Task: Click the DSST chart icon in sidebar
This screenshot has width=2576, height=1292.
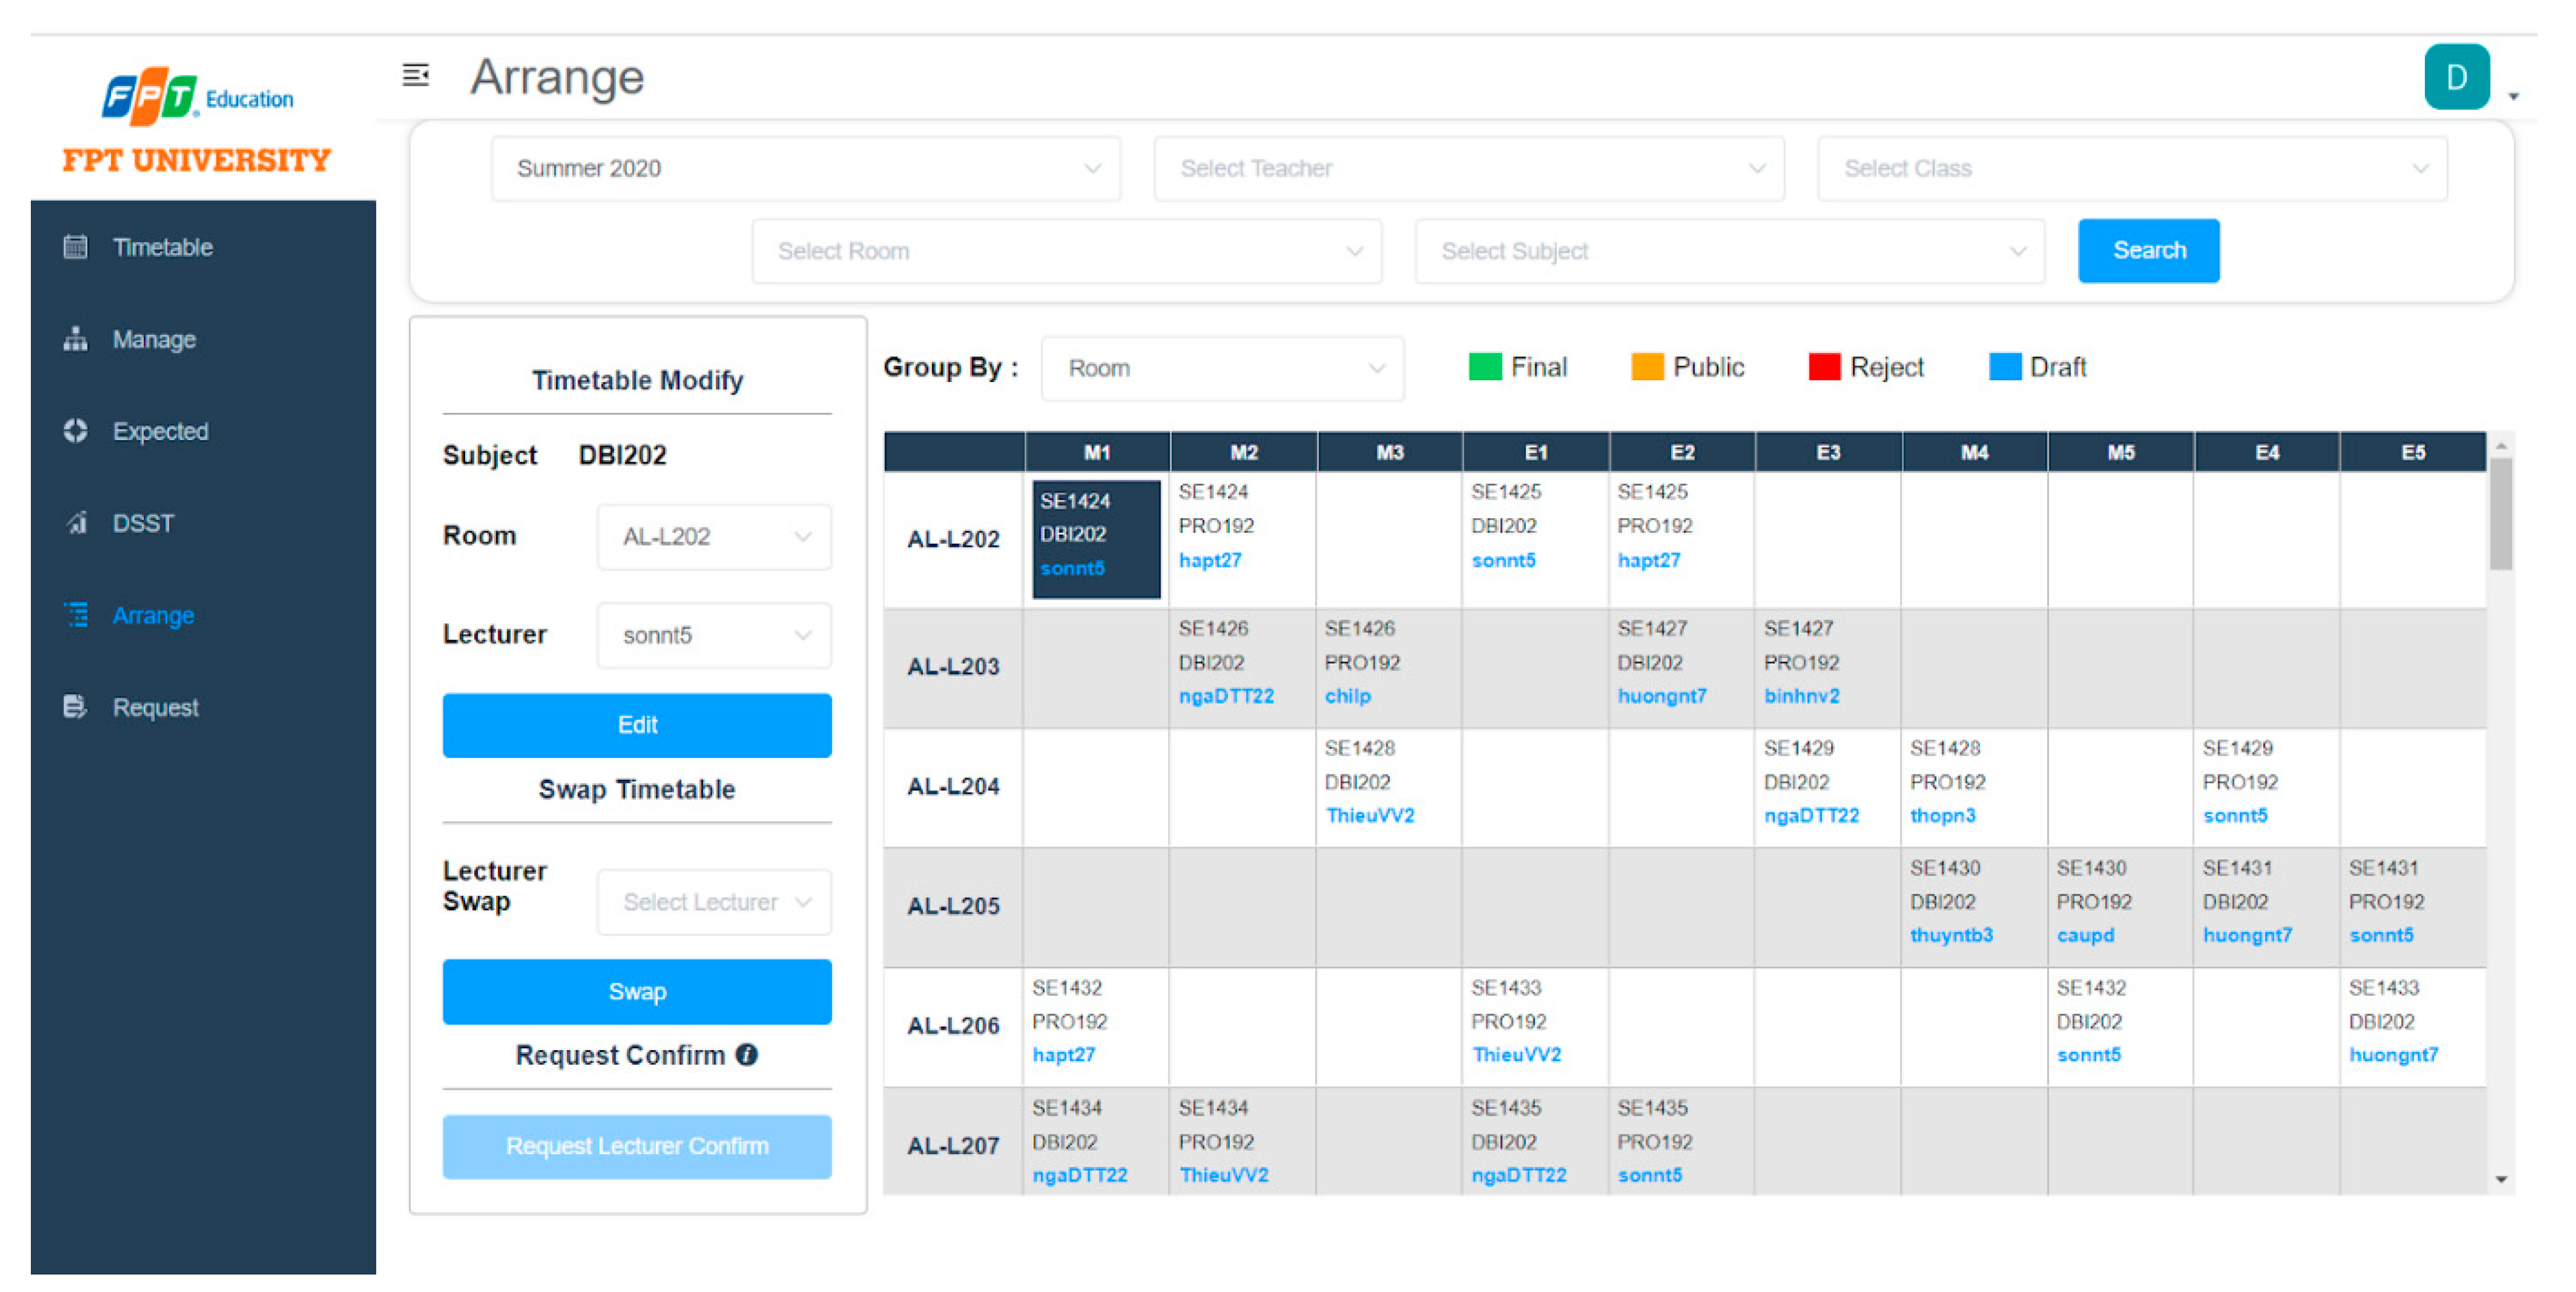Action: pos(75,523)
